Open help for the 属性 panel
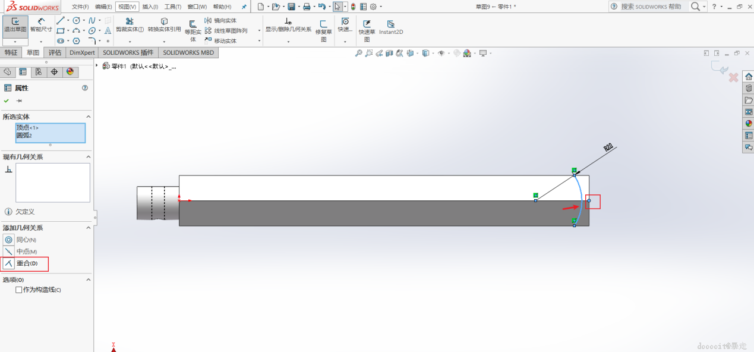 pos(85,87)
